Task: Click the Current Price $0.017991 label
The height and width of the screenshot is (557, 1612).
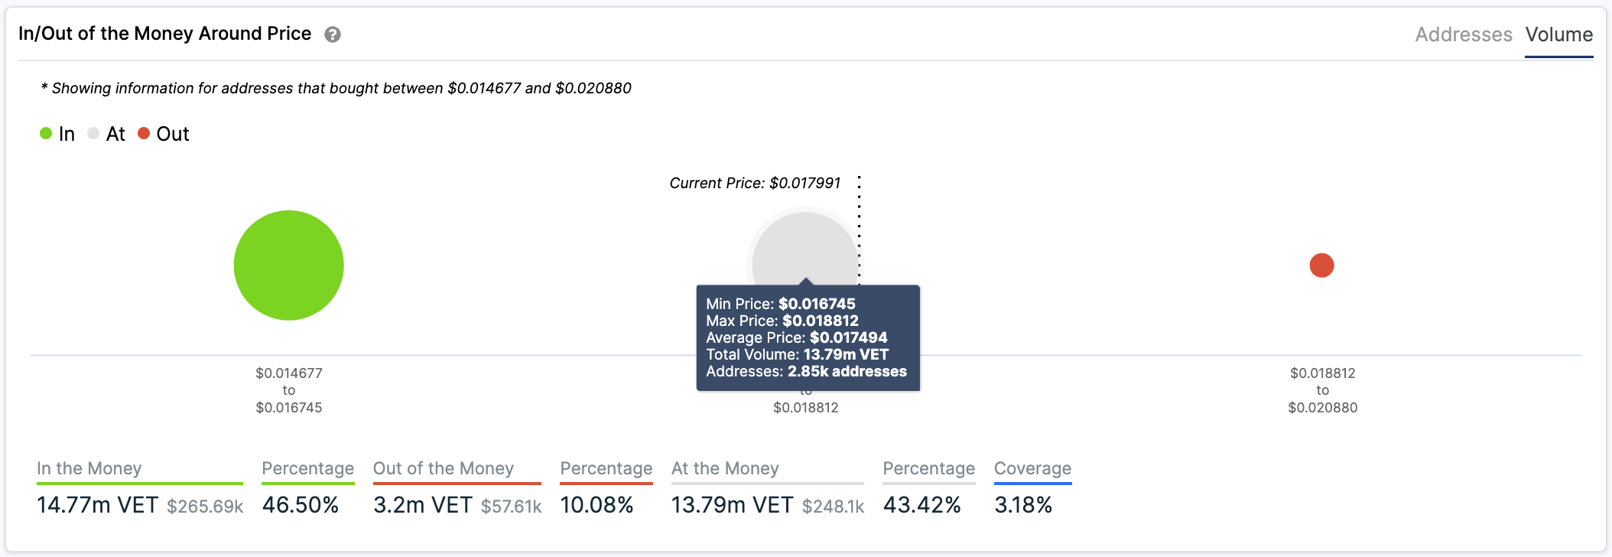Action: click(x=755, y=183)
